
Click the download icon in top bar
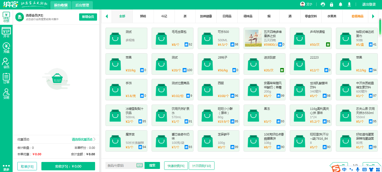click(x=349, y=4)
